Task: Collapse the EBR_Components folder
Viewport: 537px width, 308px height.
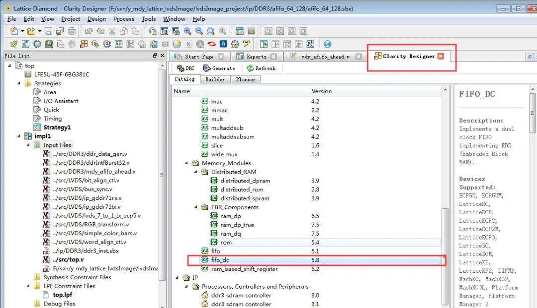Action: tap(196, 207)
